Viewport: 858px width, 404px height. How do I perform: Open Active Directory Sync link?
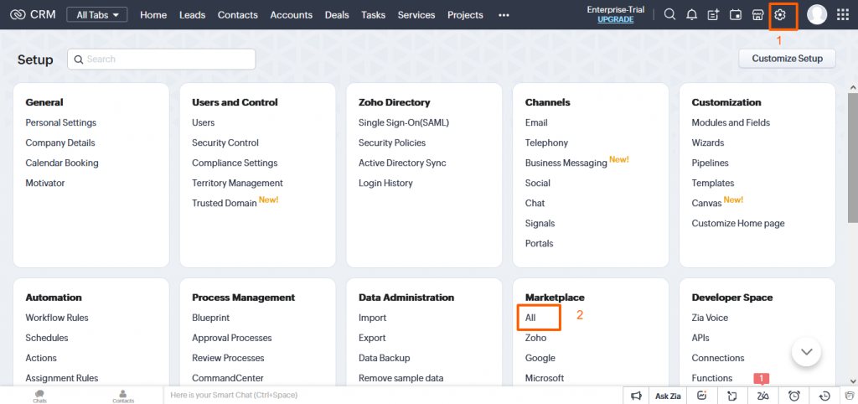(402, 163)
